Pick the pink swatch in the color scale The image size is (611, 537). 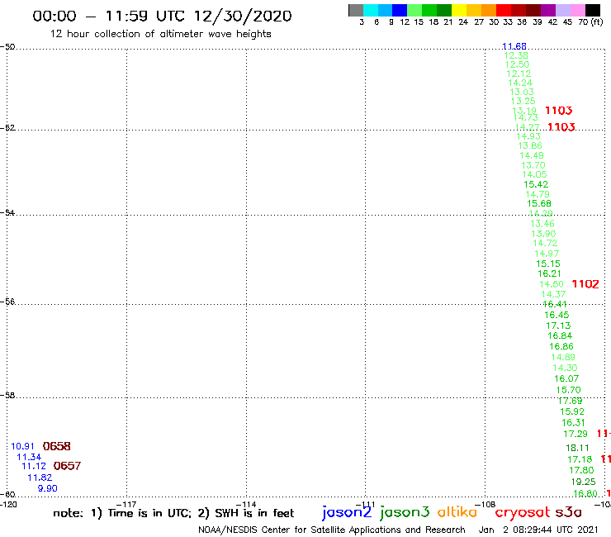(577, 10)
